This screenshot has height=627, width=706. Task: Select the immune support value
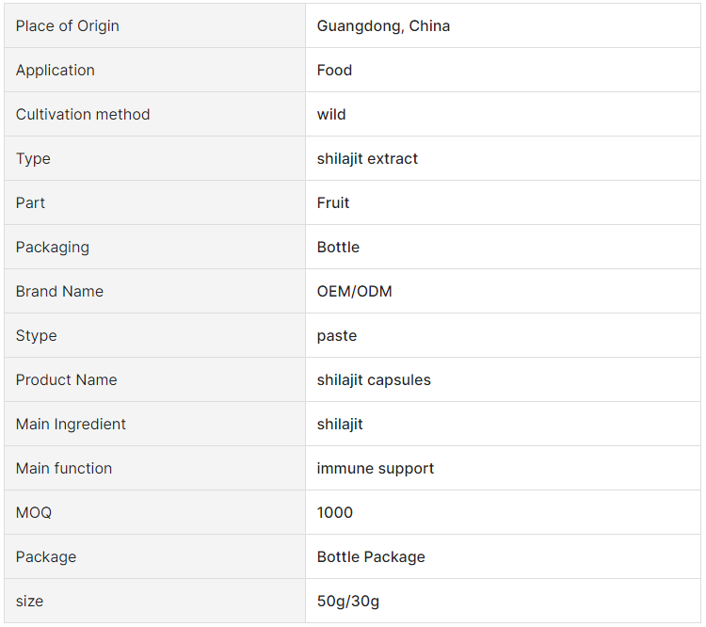[376, 468]
